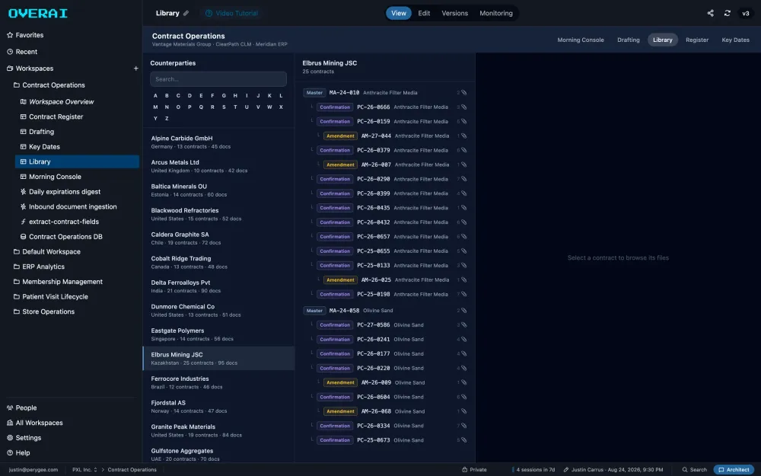Click the paperclip icon on the MA-24-010 row
This screenshot has width=761, height=476.
point(463,92)
